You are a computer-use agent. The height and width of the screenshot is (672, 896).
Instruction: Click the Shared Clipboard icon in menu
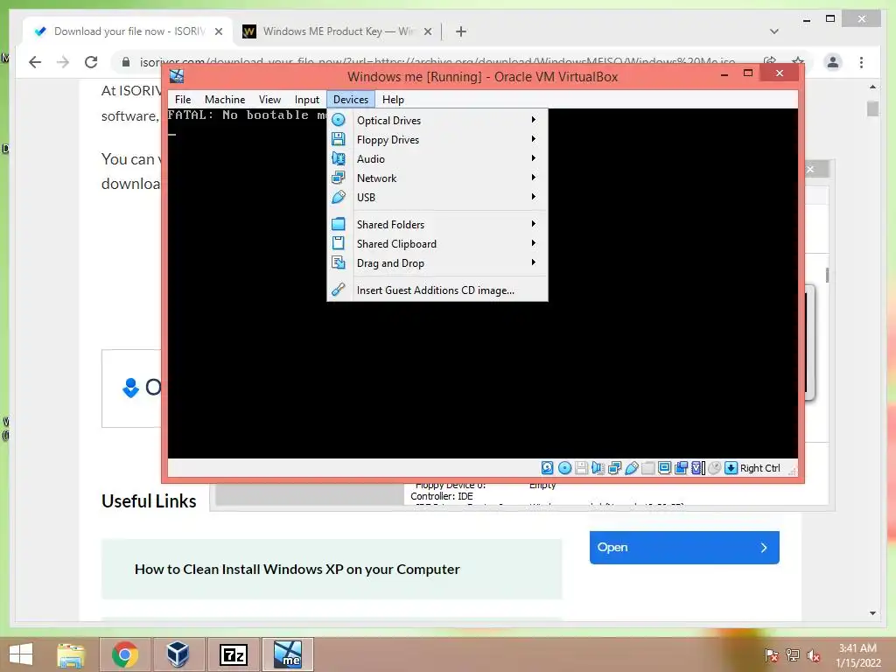pos(339,243)
